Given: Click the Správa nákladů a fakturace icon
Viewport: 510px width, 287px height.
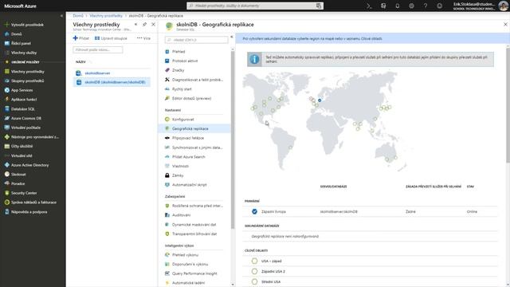Looking at the screenshot, I should (x=7, y=202).
